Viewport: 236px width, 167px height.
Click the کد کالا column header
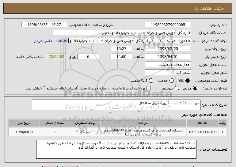[202, 123]
